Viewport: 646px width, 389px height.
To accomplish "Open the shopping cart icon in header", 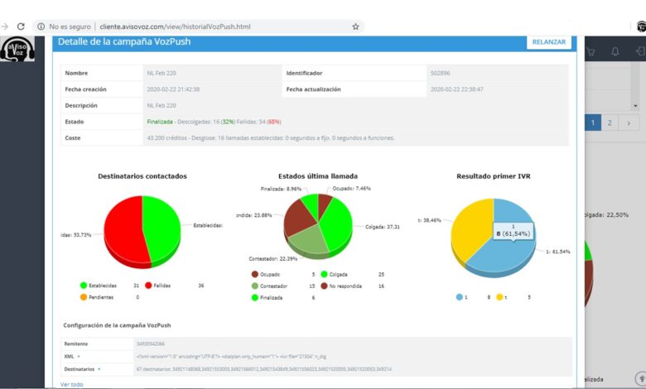I will [x=591, y=52].
